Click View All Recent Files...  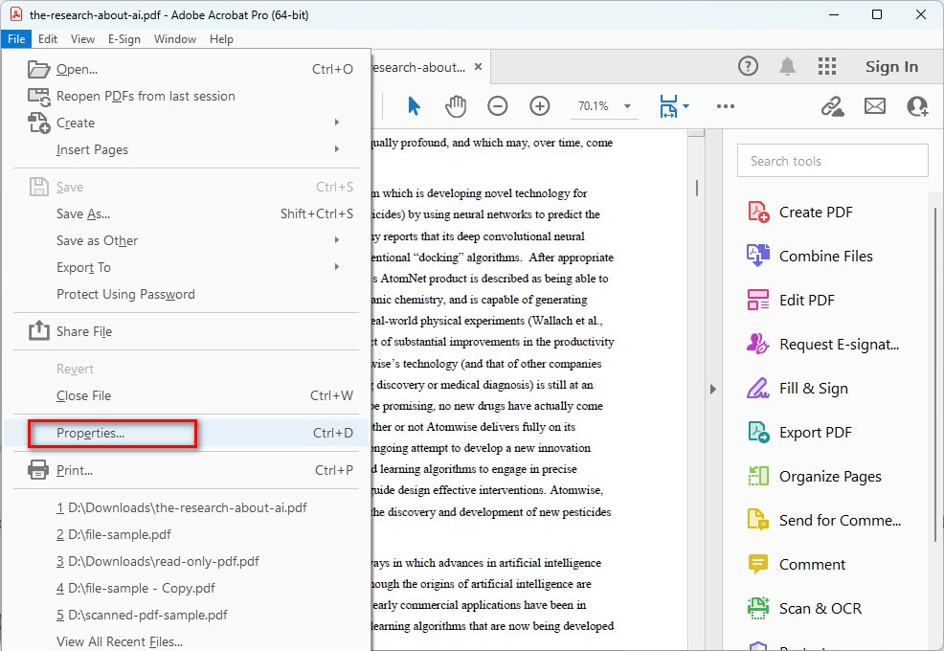pos(187,641)
